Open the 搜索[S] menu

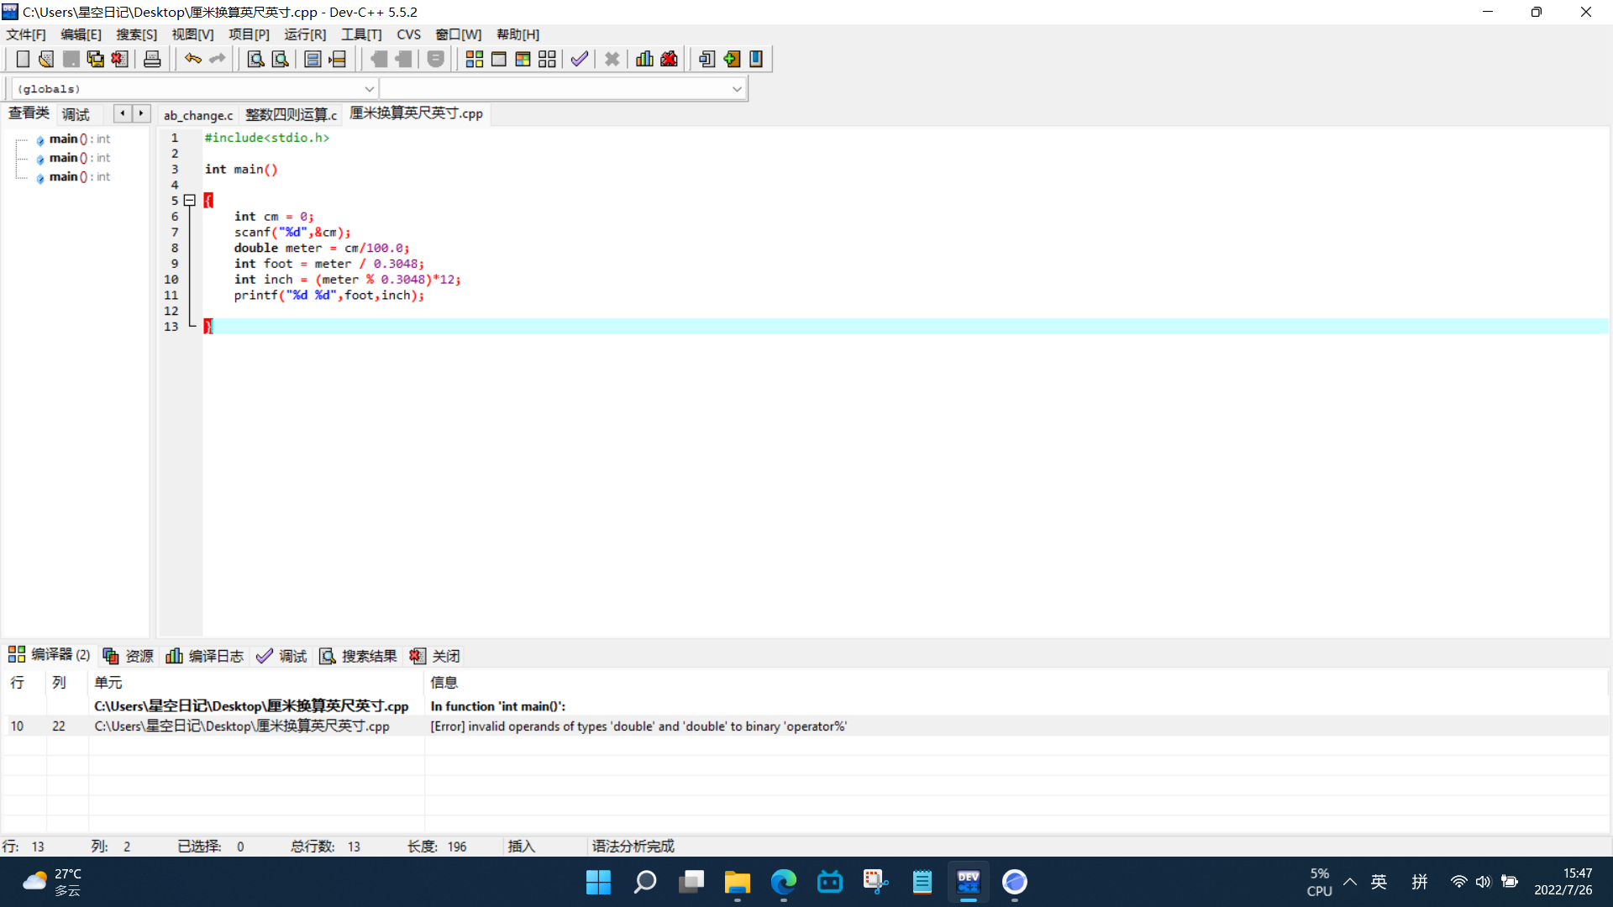tap(136, 34)
